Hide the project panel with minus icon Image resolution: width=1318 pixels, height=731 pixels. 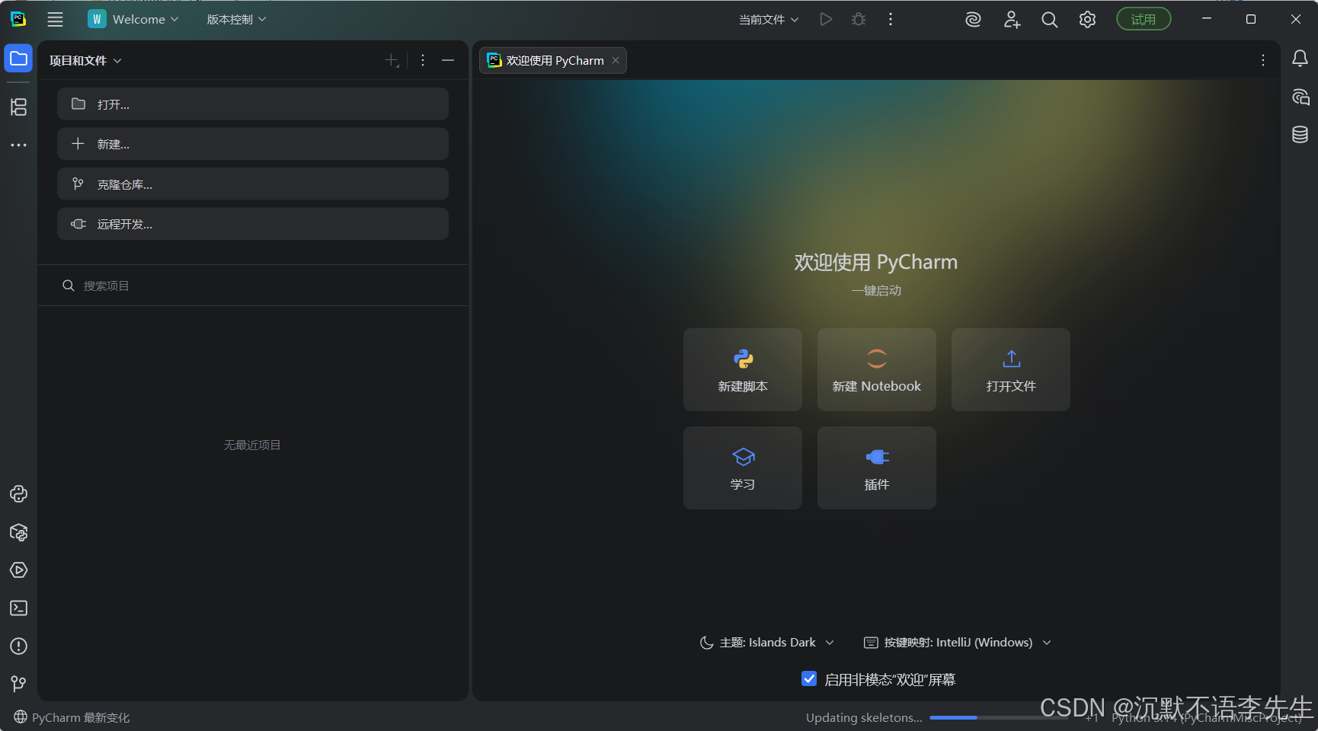click(448, 60)
